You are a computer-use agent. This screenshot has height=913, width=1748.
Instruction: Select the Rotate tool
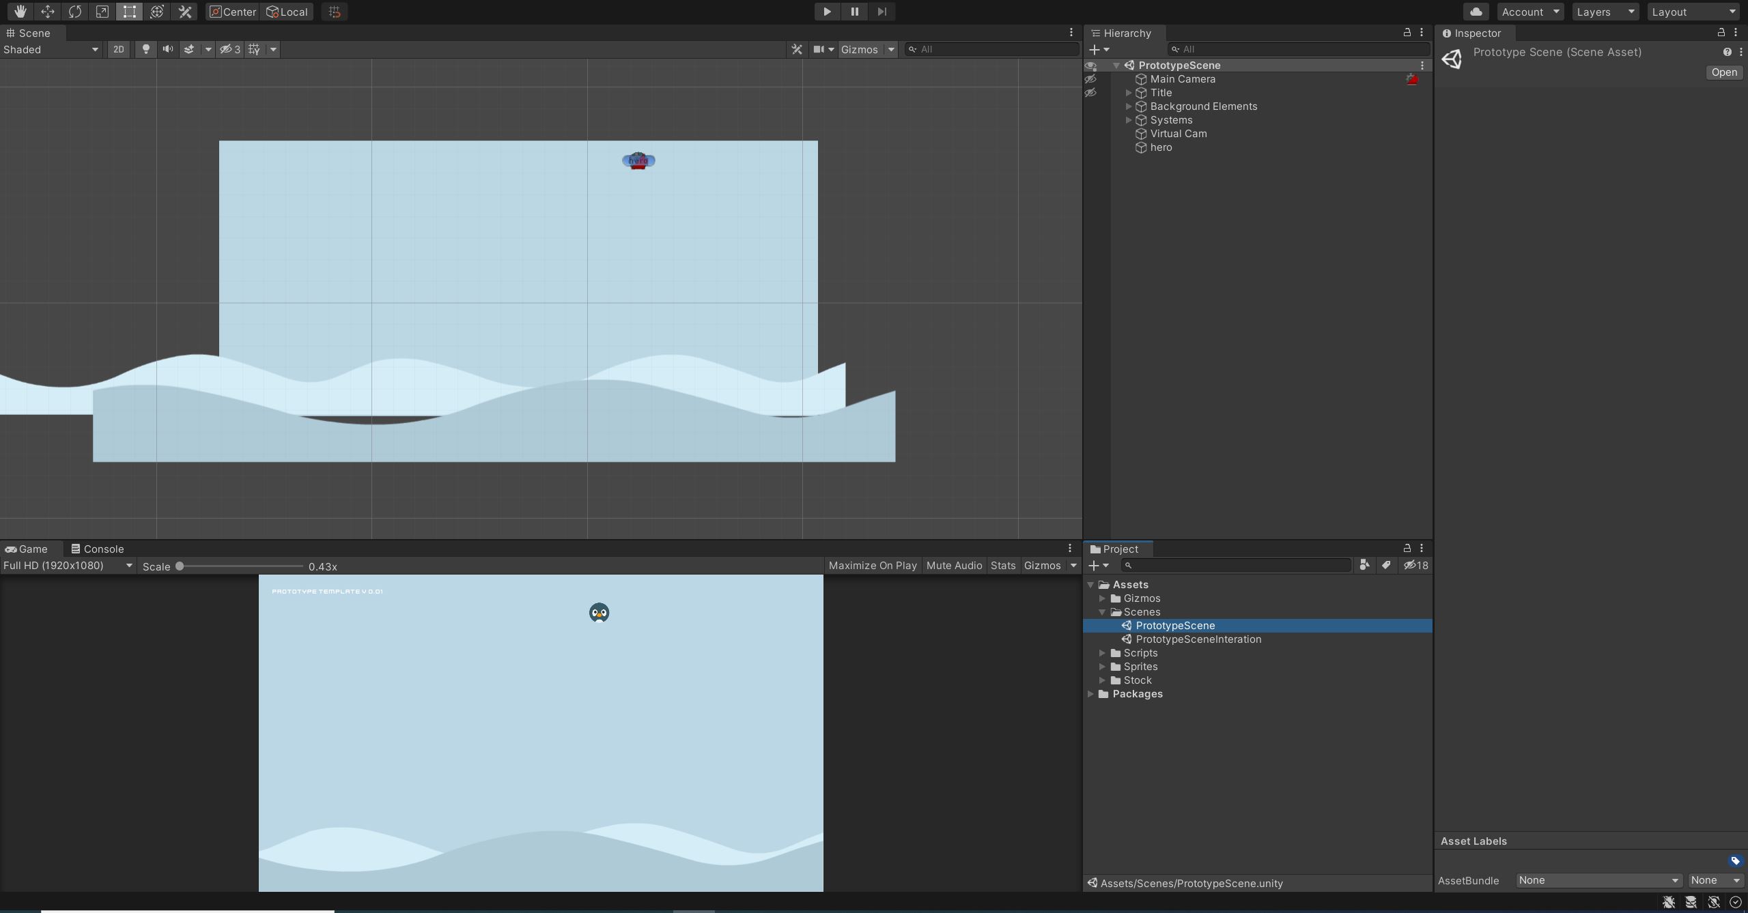(75, 12)
